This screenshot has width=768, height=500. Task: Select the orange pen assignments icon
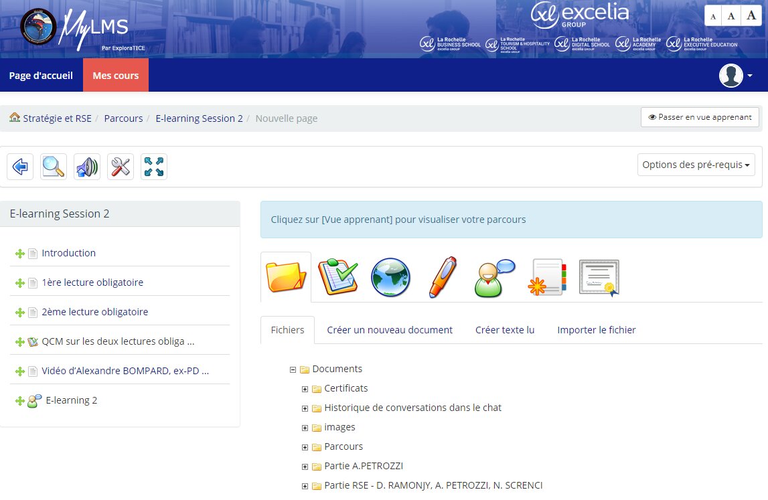pyautogui.click(x=442, y=277)
